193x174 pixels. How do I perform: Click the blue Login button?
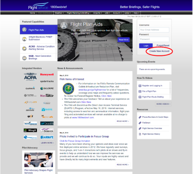coord(146,46)
